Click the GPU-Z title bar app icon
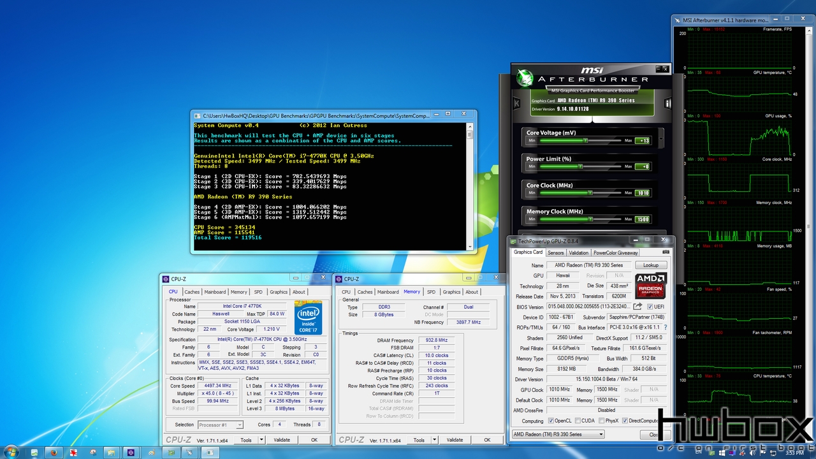 pyautogui.click(x=514, y=242)
